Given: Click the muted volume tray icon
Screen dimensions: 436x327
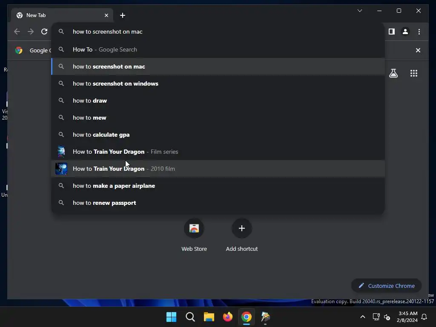Looking at the screenshot, I should point(387,317).
